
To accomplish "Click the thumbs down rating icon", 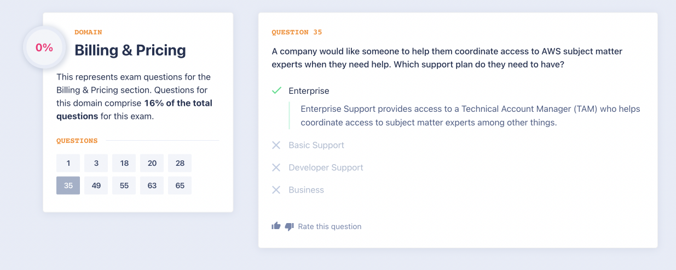I will pyautogui.click(x=290, y=226).
